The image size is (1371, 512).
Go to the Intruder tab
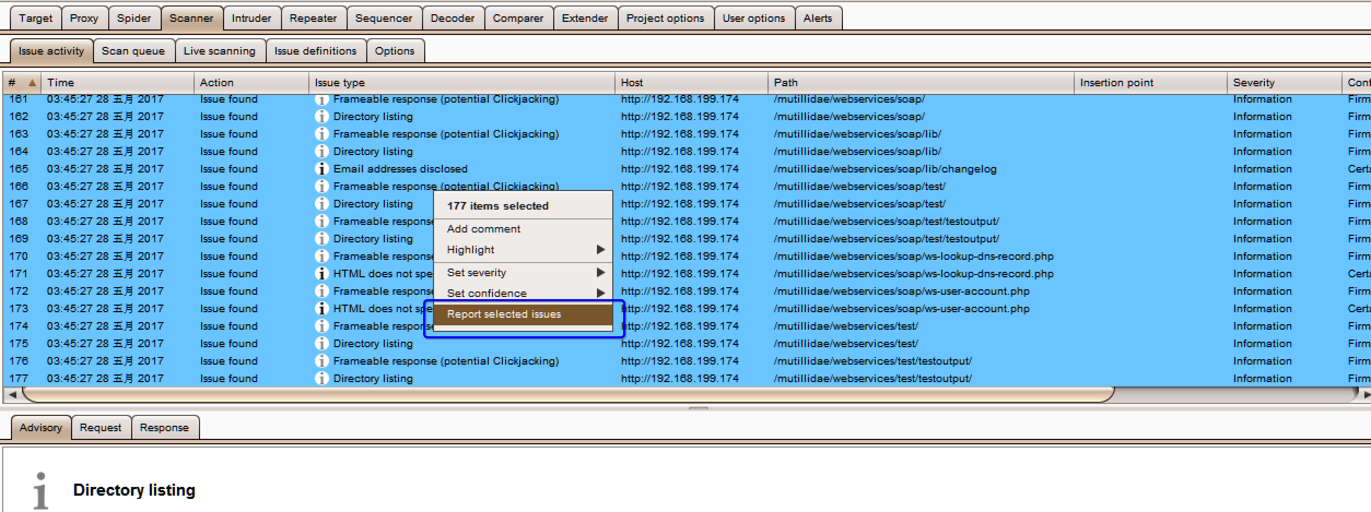(251, 18)
